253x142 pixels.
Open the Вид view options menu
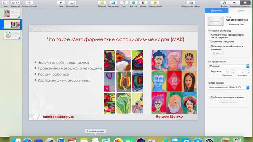click(6, 3)
